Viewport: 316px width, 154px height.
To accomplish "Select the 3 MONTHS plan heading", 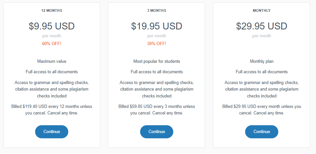I will [157, 11].
